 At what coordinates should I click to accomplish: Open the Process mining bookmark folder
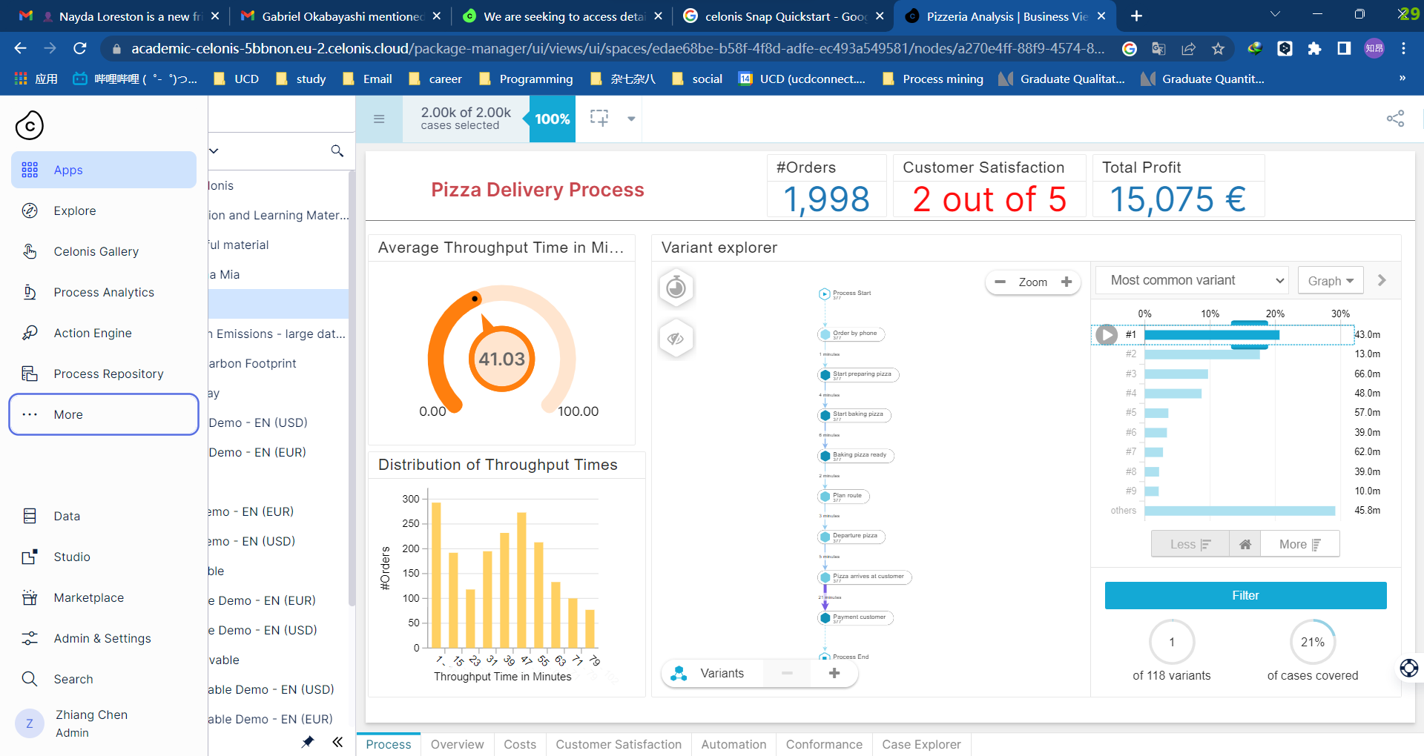coord(932,79)
